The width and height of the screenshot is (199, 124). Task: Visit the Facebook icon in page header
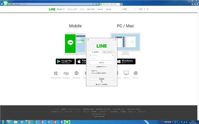[145, 9]
